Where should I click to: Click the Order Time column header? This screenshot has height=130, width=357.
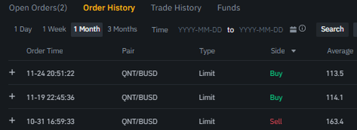point(44,51)
